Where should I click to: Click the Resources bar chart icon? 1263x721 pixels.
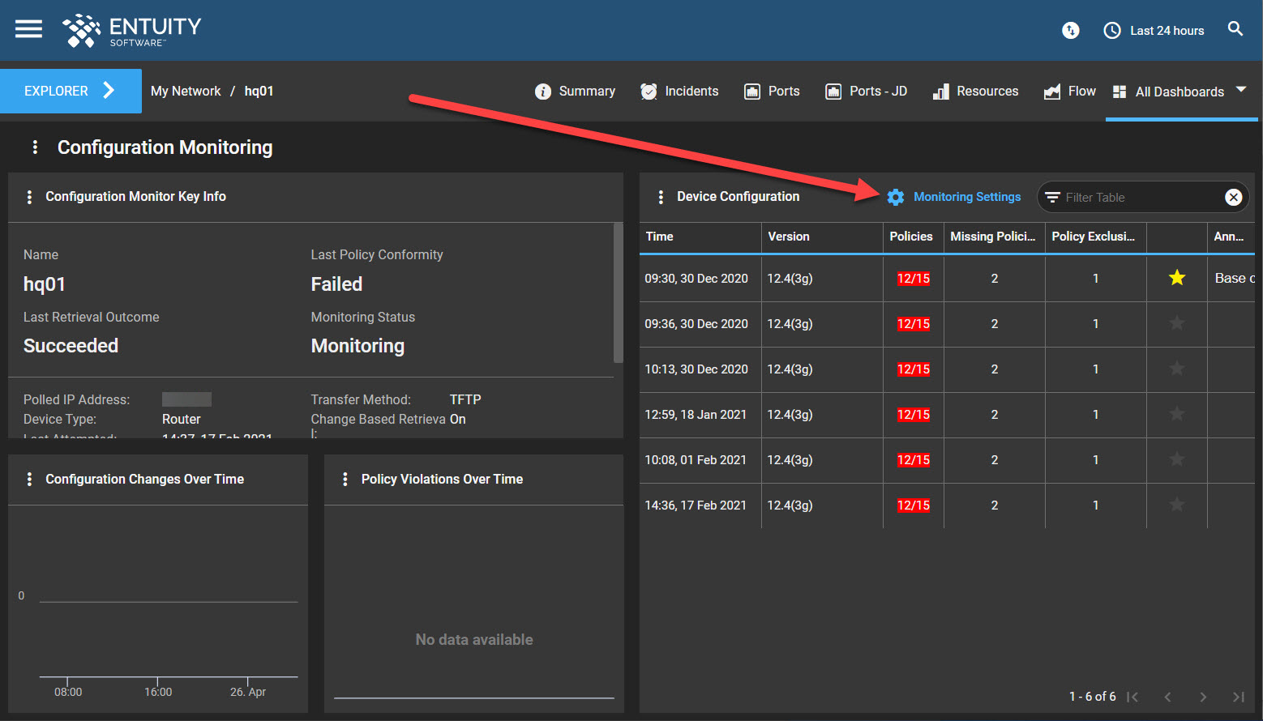tap(940, 92)
